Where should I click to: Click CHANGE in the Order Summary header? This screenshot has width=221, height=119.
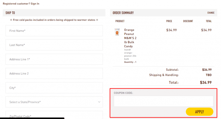[211, 13]
